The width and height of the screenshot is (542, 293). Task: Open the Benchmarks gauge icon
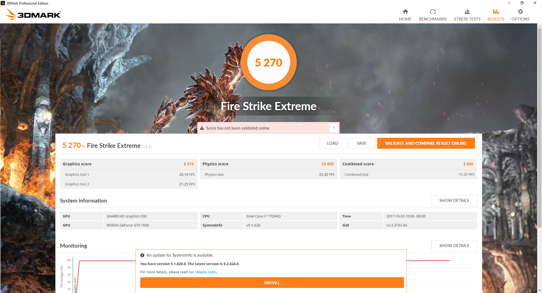tap(433, 12)
